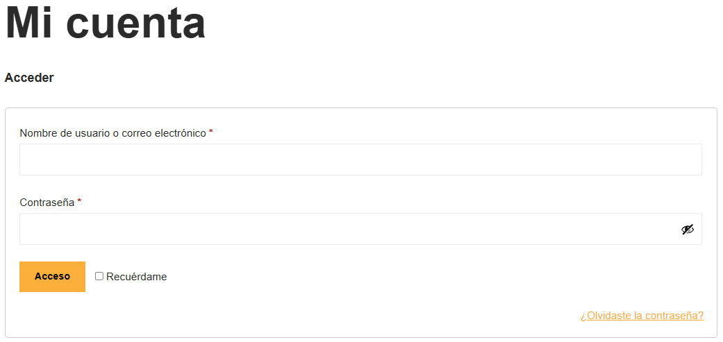This screenshot has height=342, width=723.
Task: Show password with the crossed-eye icon
Action: pos(688,229)
